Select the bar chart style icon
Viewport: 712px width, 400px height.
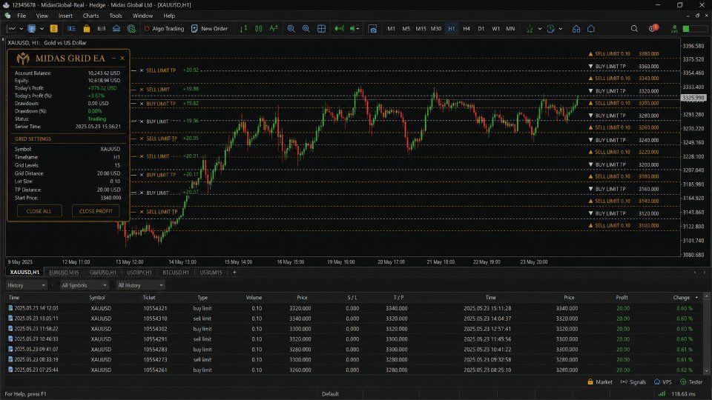coord(243,29)
